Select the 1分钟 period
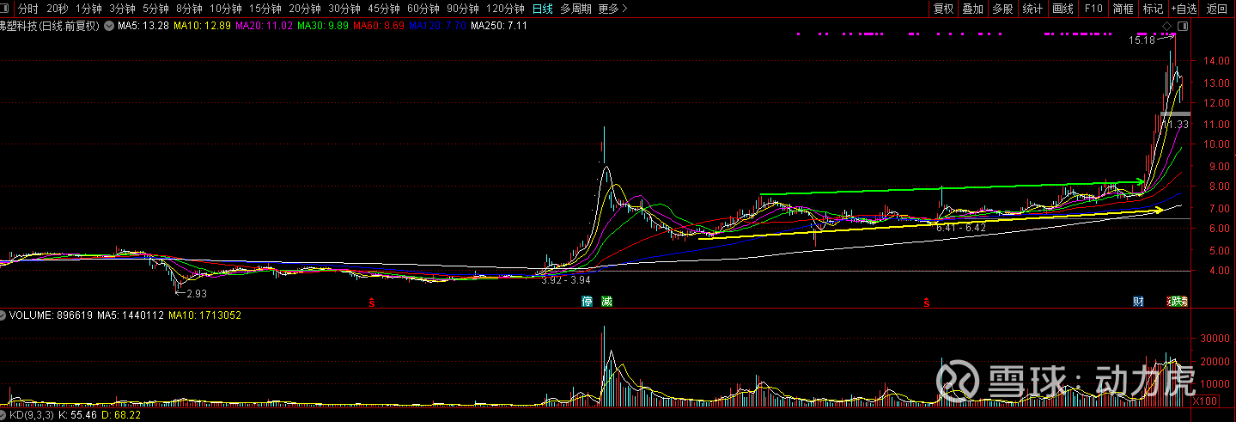 [88, 9]
